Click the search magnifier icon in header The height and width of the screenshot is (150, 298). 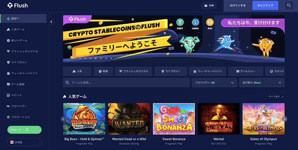(289, 6)
